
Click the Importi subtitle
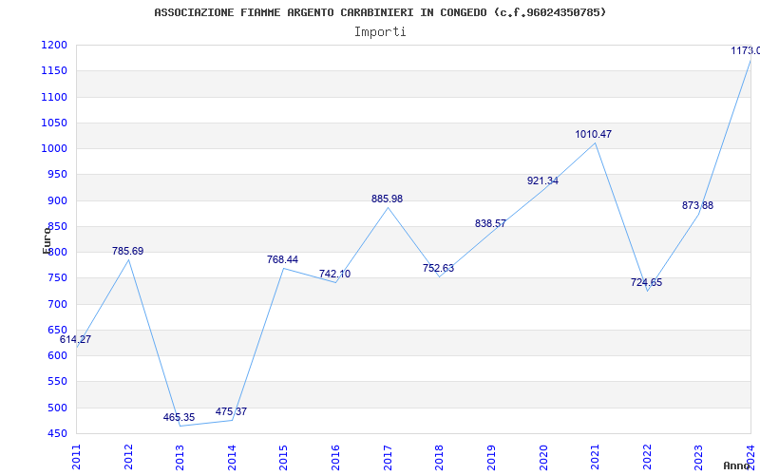[380, 32]
